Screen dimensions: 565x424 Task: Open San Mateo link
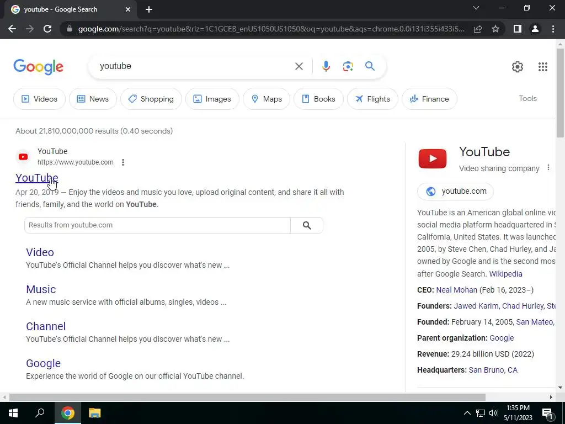(534, 322)
